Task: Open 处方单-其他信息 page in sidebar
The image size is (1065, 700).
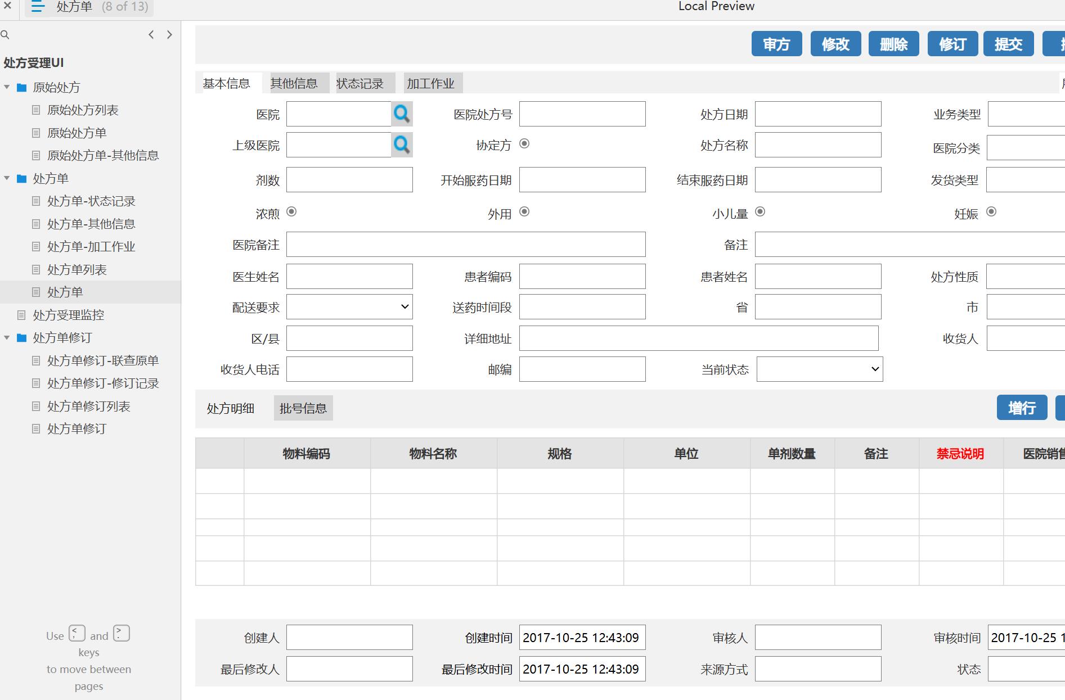Action: [91, 224]
